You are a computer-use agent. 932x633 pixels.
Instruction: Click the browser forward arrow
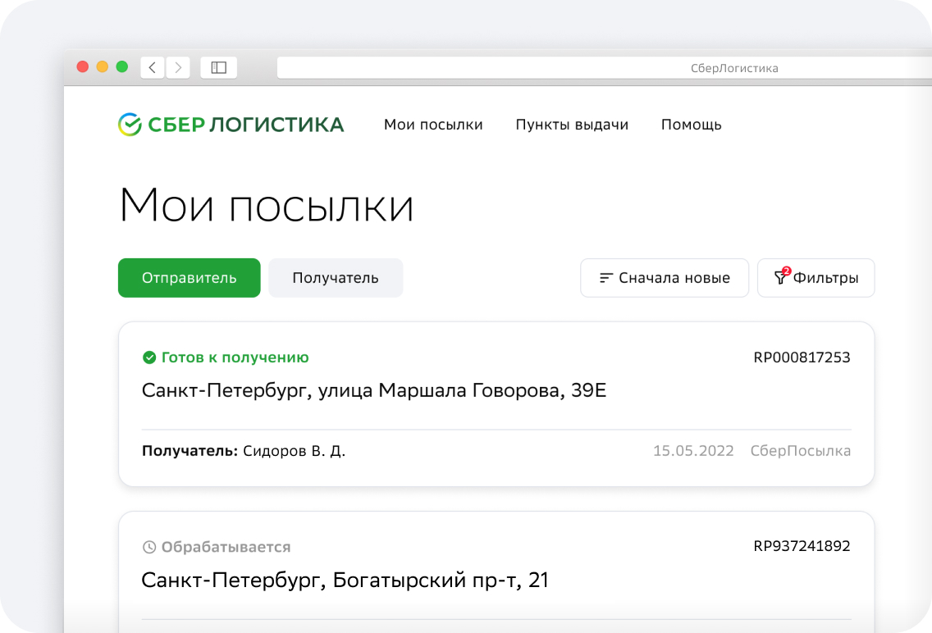[x=178, y=68]
